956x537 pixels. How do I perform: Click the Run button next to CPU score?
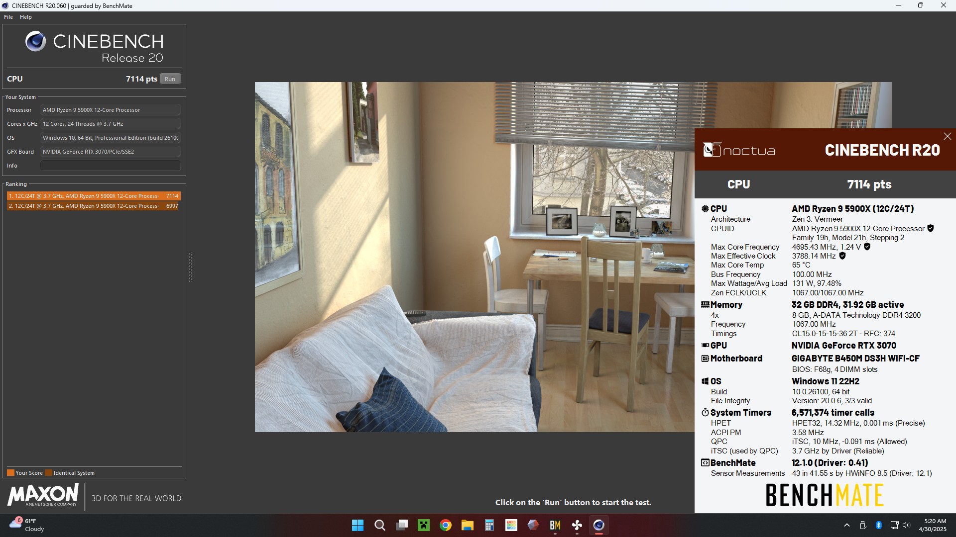170,79
